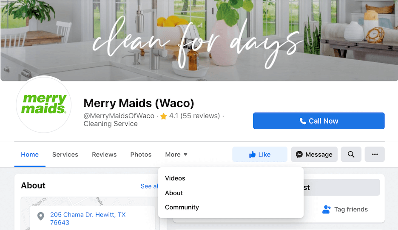
Task: Select the Home tab
Action: pos(30,155)
